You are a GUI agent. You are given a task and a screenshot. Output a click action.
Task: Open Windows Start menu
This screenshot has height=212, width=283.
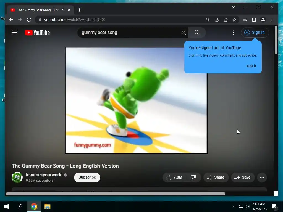(x=7, y=206)
